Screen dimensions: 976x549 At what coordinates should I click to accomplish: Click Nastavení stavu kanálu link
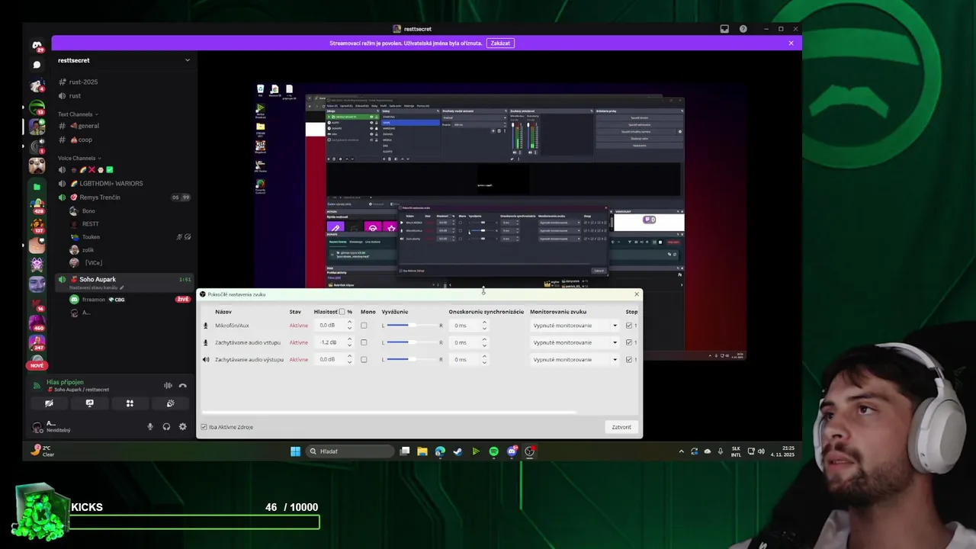96,288
